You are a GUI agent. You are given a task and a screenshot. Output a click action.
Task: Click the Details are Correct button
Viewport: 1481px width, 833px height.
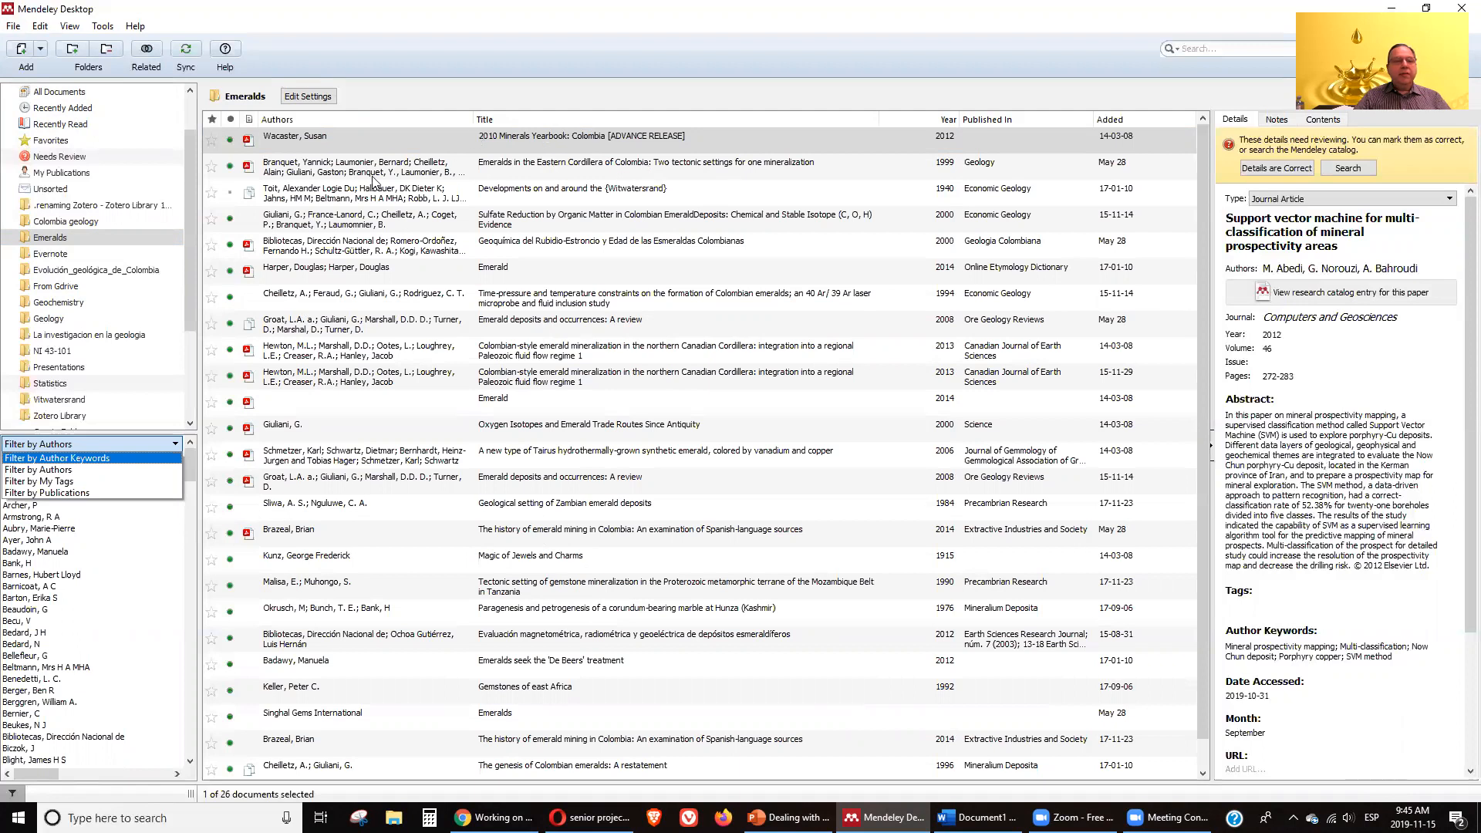[1277, 168]
